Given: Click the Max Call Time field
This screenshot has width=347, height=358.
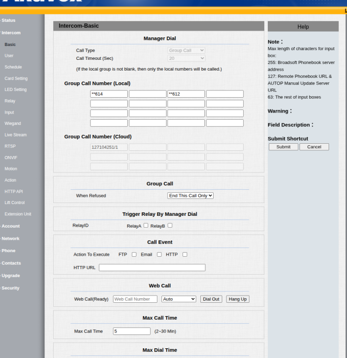Looking at the screenshot, I should 132,331.
